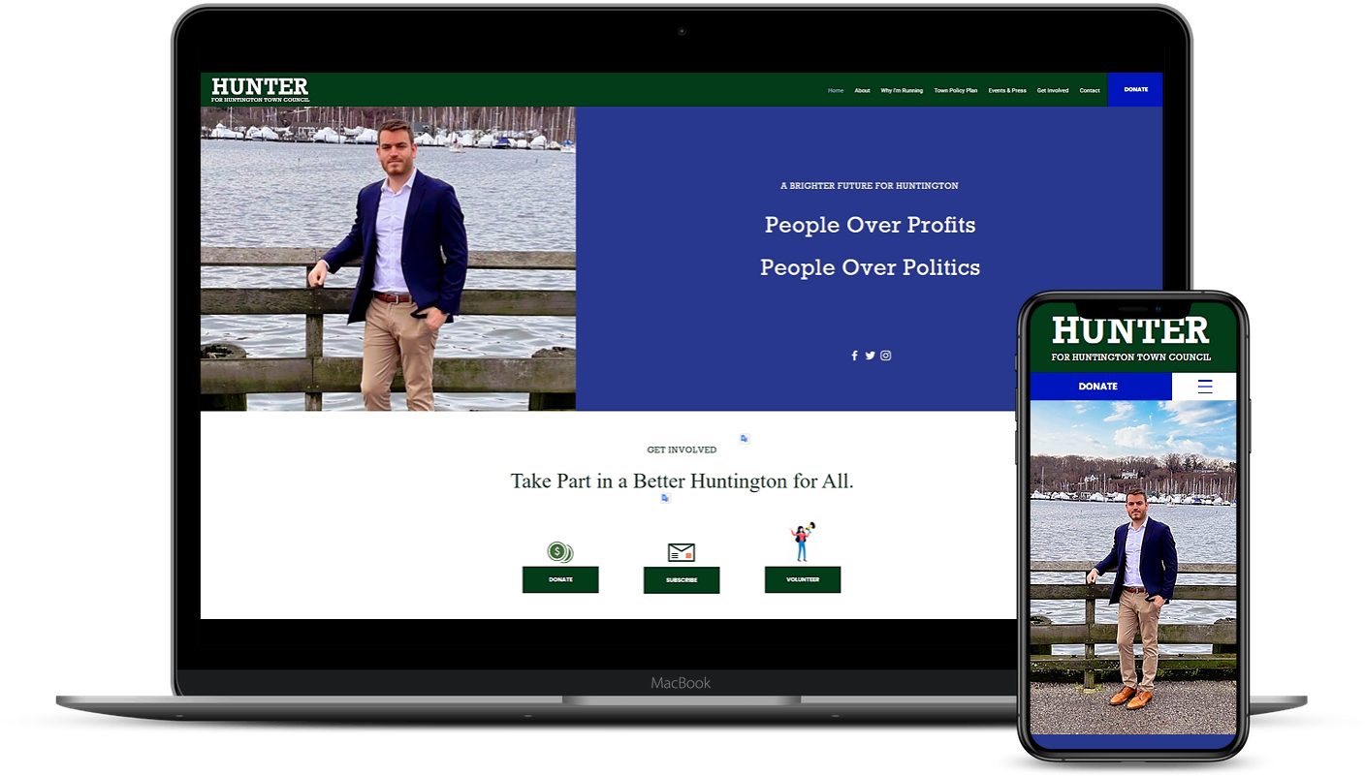Open the Instagram social icon

tap(885, 356)
